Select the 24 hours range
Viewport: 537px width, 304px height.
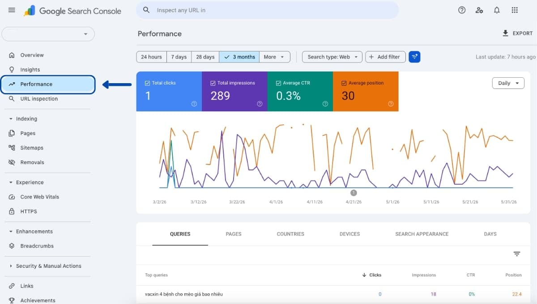click(151, 57)
